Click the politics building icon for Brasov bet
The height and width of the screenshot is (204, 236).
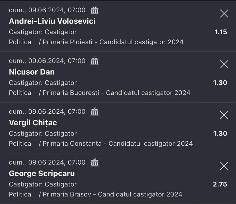[x=95, y=162]
